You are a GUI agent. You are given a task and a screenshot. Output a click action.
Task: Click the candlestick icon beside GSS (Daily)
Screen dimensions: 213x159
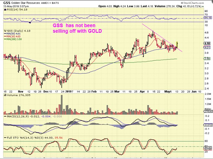pyautogui.click(x=5, y=31)
